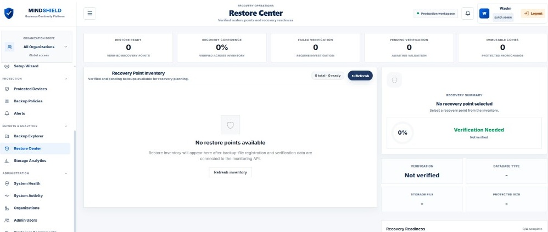Image resolution: width=548 pixels, height=232 pixels.
Task: Click the System Health shield icon
Action: 7,184
